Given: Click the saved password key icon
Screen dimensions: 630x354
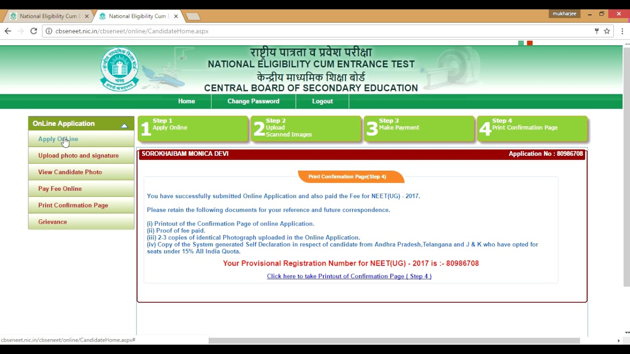Looking at the screenshot, I should (597, 31).
